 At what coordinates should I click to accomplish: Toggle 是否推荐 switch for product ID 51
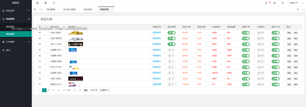tap(172, 84)
